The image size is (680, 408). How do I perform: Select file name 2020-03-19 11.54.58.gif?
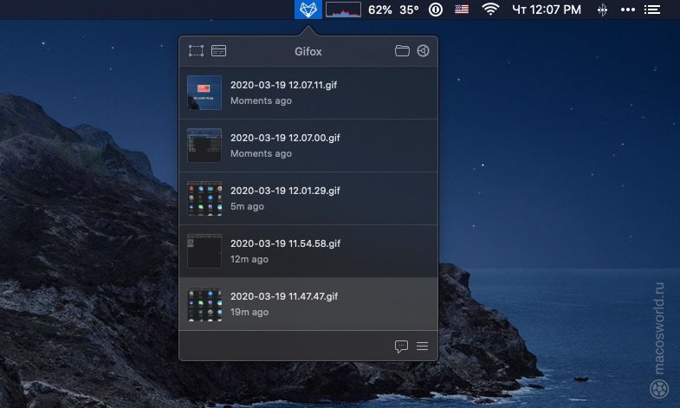click(x=285, y=243)
